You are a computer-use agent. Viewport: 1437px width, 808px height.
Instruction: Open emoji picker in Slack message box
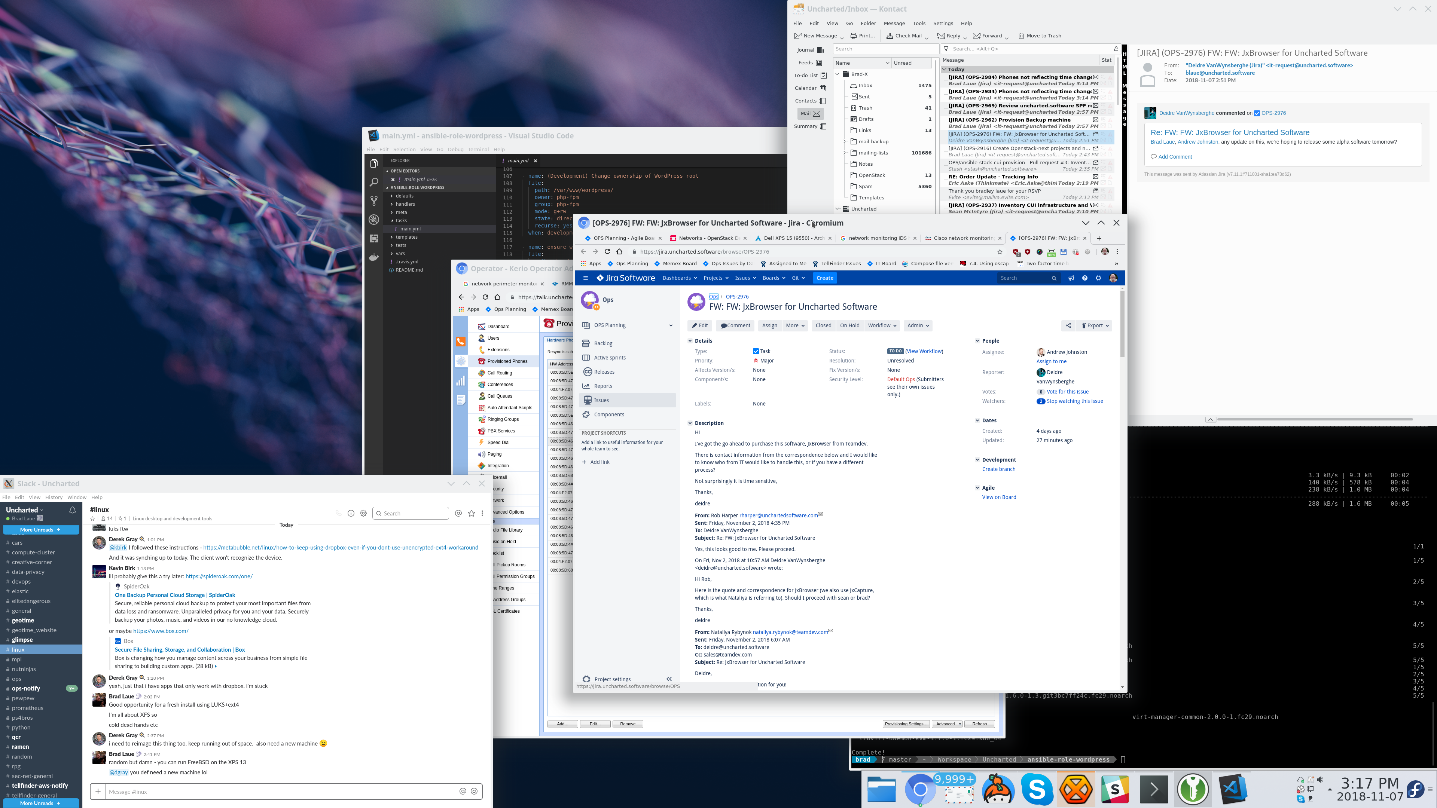[x=474, y=791]
